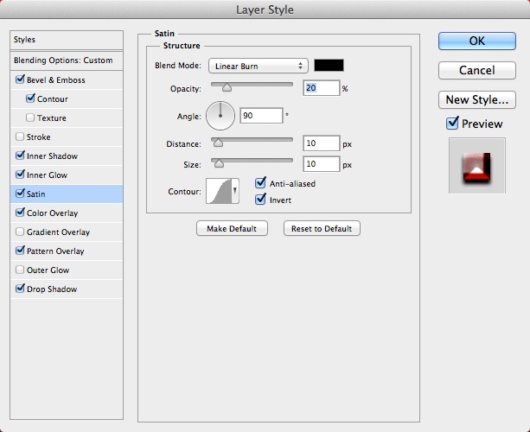Select the Drop Shadow label
This screenshot has width=530, height=432.
point(52,289)
